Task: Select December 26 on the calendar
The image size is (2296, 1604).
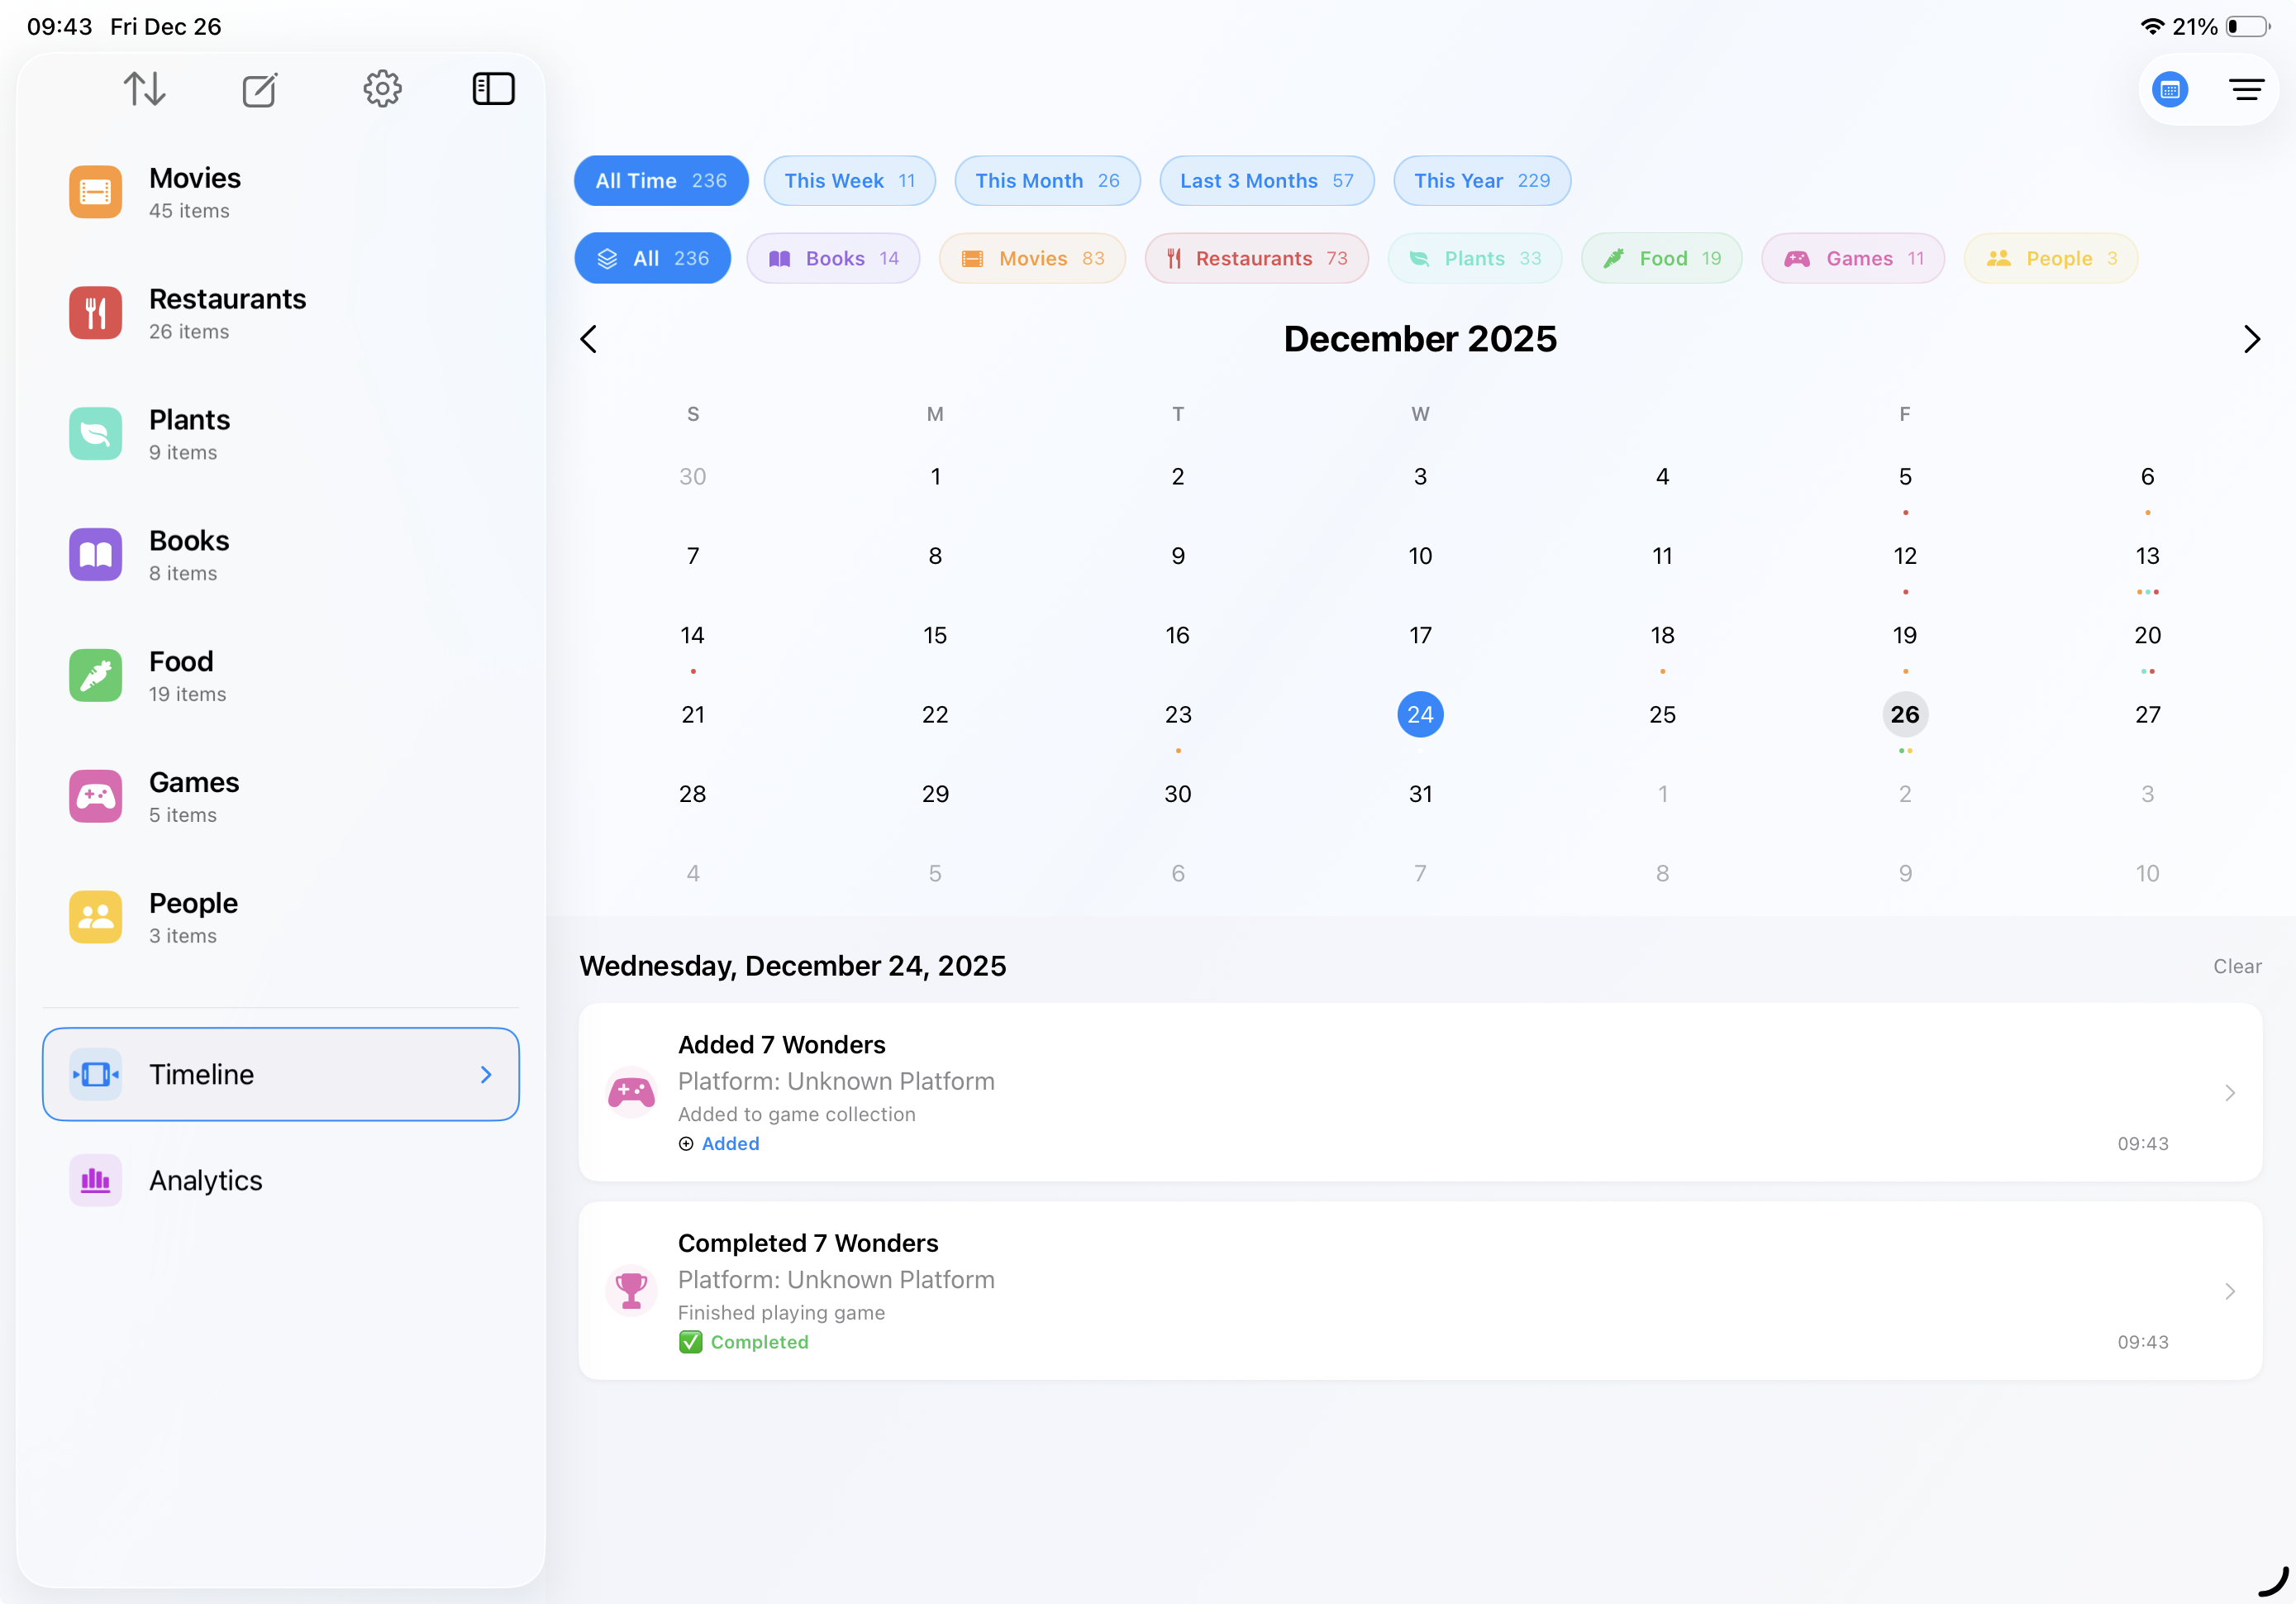Action: [1904, 714]
